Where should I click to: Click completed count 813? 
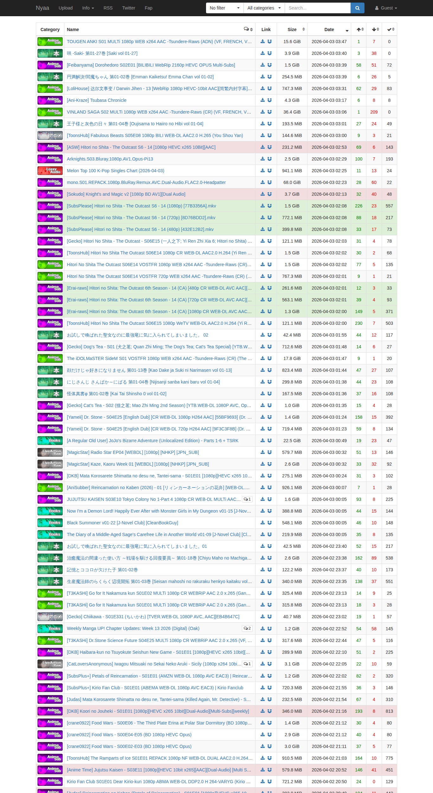(x=389, y=711)
